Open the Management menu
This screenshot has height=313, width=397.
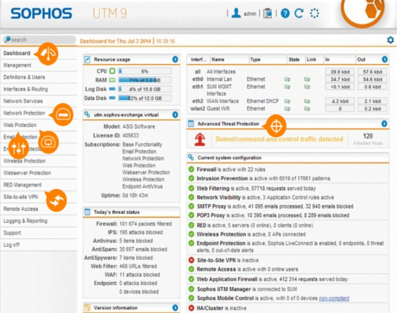click(x=17, y=65)
